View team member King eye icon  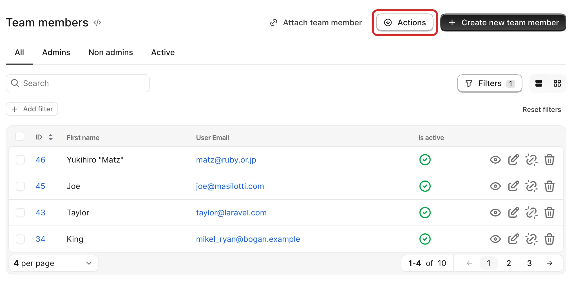pos(495,239)
